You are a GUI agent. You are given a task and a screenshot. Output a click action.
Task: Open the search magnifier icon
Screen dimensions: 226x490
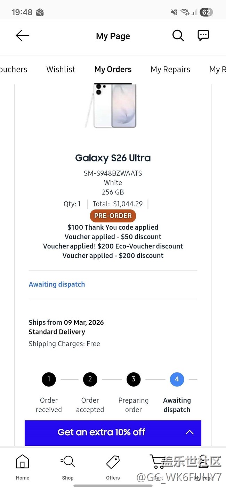tap(178, 35)
